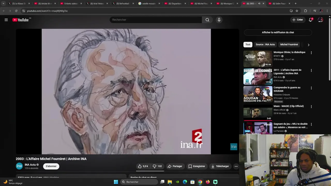Click the INA watermark on the video

[x=234, y=147]
